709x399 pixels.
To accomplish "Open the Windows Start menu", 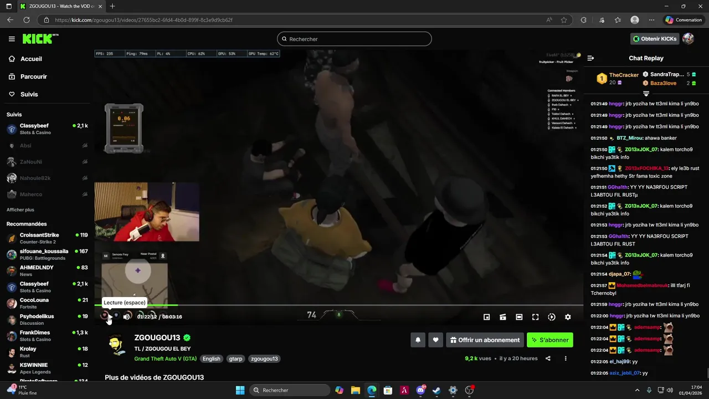I will tap(240, 390).
